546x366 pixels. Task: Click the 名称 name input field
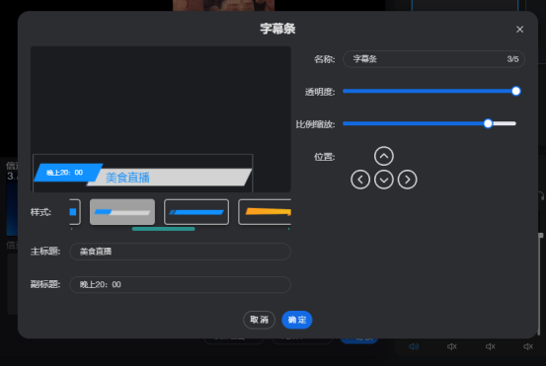click(433, 59)
